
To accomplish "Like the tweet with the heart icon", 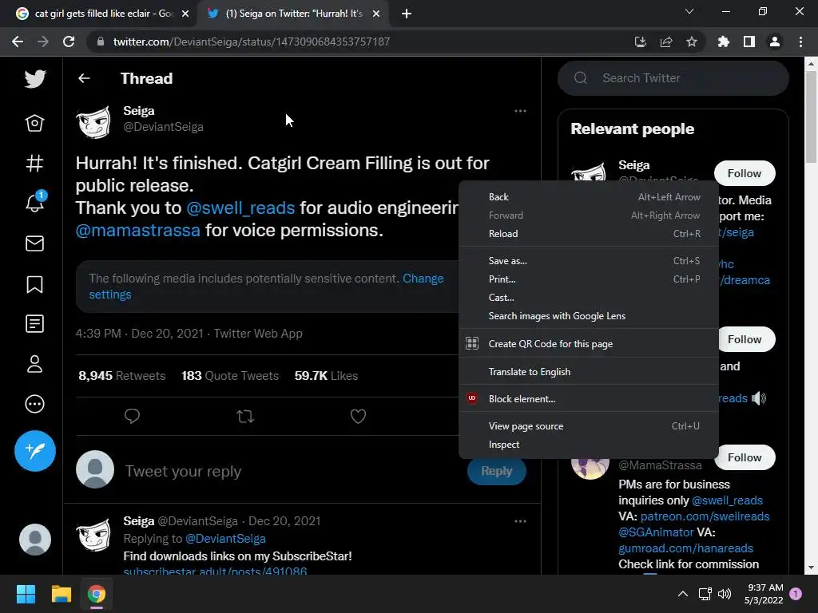I will (358, 416).
